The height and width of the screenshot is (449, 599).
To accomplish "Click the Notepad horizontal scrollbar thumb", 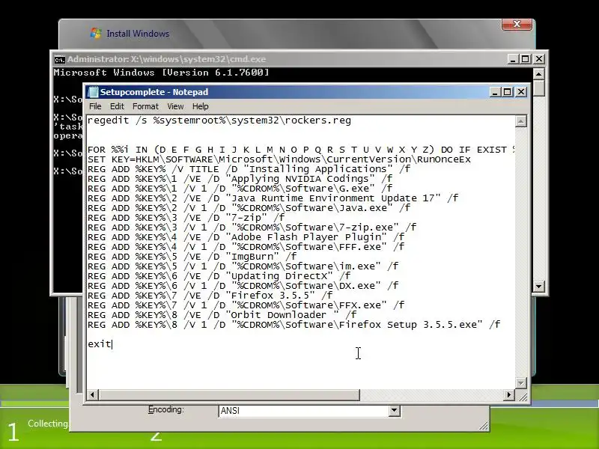I will point(228,395).
